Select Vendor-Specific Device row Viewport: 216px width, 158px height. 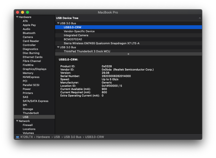point(128,31)
